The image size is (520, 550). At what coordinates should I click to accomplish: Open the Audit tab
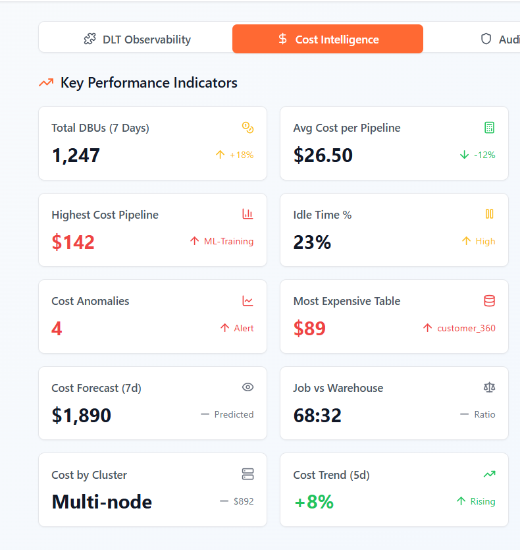click(500, 39)
